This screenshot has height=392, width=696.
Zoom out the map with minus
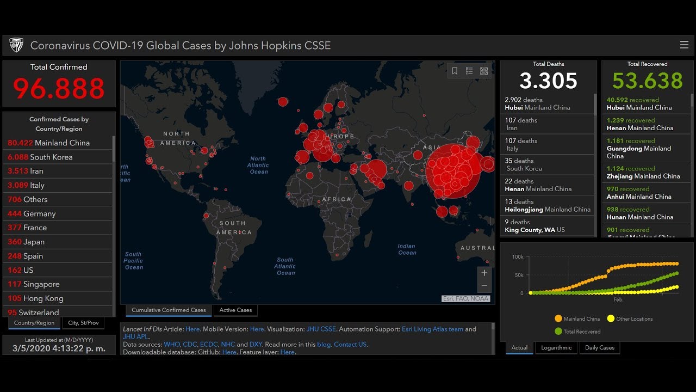click(x=484, y=286)
